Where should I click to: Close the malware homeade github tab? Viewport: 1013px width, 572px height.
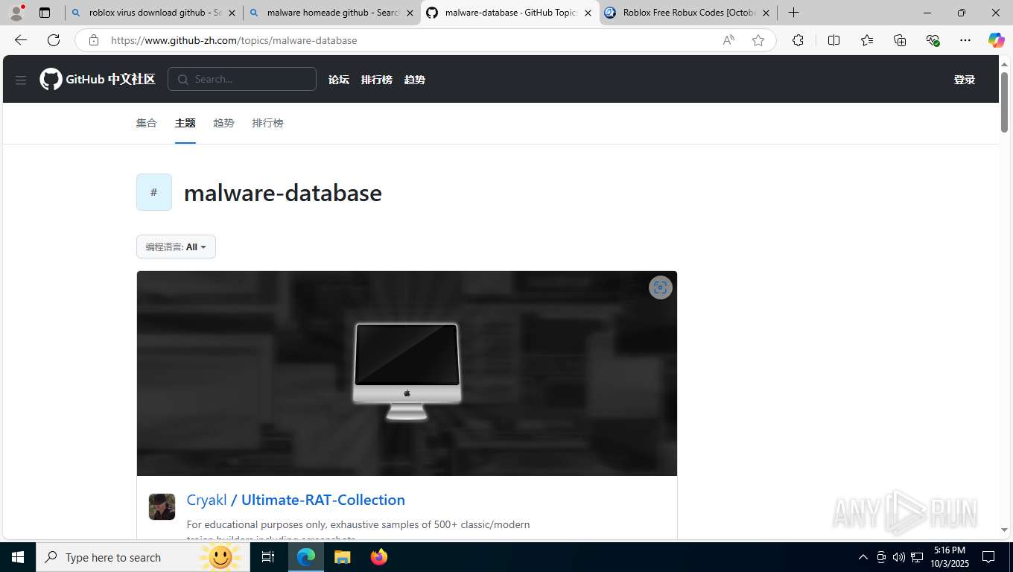tap(410, 13)
